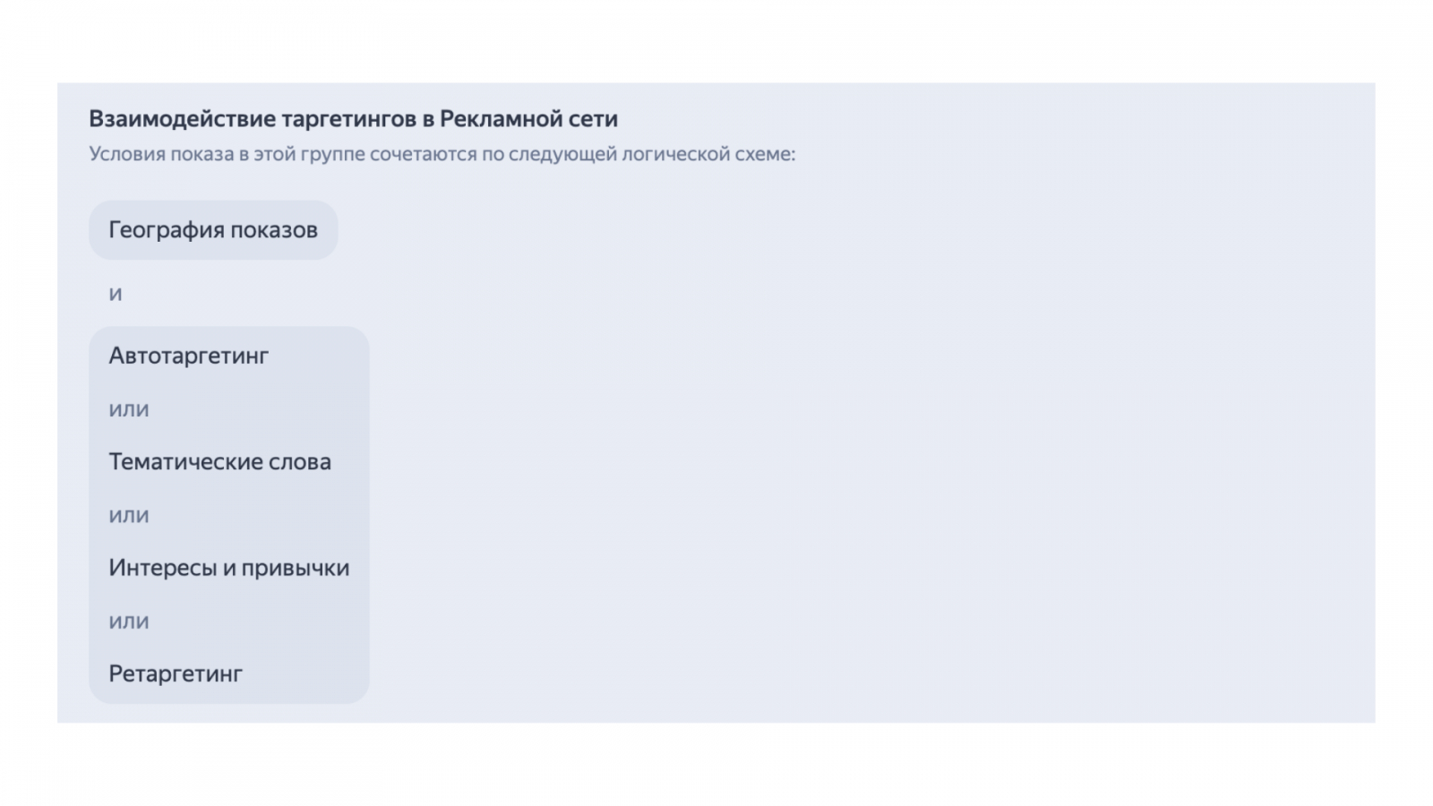Select the "Автотаргетинг" condition
Image resolution: width=1433 pixels, height=806 pixels.
click(189, 356)
